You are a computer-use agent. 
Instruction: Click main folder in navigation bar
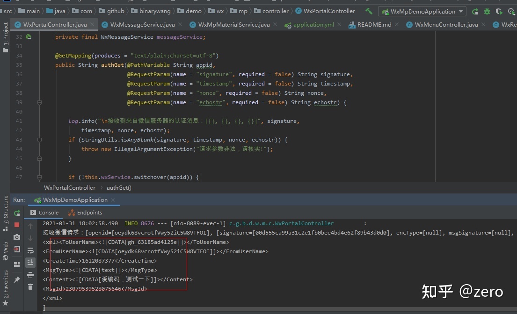pyautogui.click(x=29, y=11)
